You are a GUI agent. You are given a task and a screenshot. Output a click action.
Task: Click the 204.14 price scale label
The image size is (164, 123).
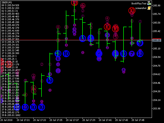(157, 100)
